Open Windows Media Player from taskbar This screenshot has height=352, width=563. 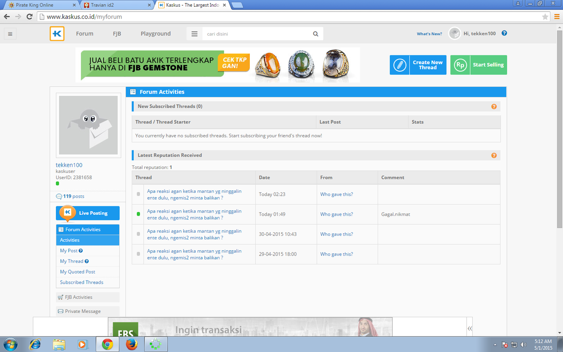click(83, 344)
